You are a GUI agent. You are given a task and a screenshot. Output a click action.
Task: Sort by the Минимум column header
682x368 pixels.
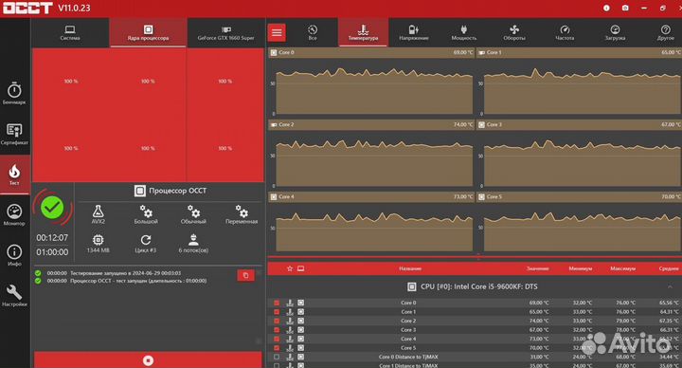coord(581,268)
